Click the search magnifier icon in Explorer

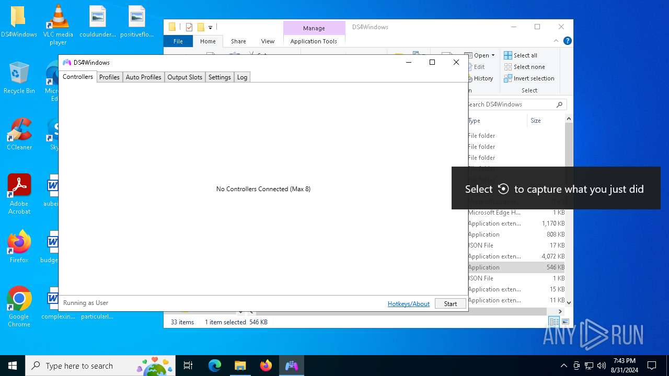click(559, 104)
